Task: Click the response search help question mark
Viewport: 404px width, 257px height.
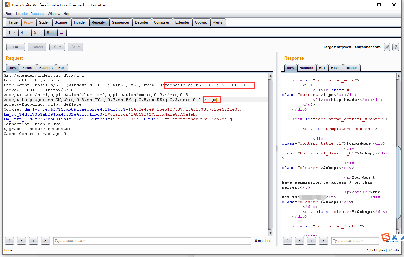Action: click(288, 241)
